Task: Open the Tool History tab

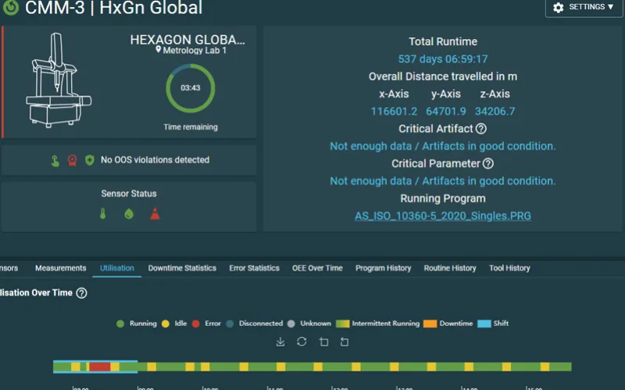Action: (x=510, y=268)
